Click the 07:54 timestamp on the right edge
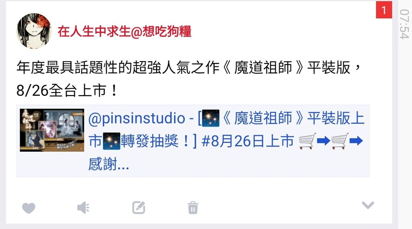The height and width of the screenshot is (229, 412). tap(404, 24)
